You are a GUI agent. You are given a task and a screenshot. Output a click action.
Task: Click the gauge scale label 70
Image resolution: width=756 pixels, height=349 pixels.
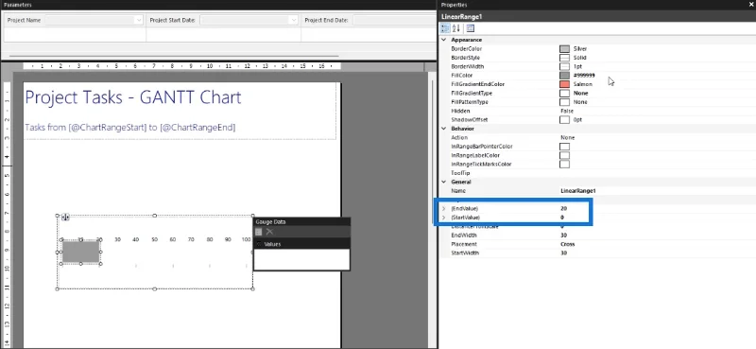point(192,239)
